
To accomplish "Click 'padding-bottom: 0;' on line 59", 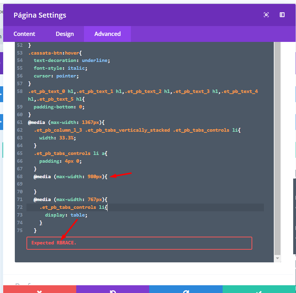I will (x=59, y=107).
